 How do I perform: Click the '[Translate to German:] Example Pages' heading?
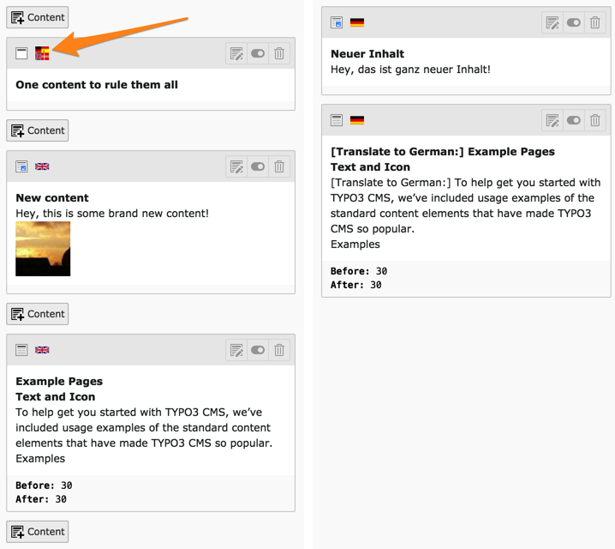[x=443, y=152]
